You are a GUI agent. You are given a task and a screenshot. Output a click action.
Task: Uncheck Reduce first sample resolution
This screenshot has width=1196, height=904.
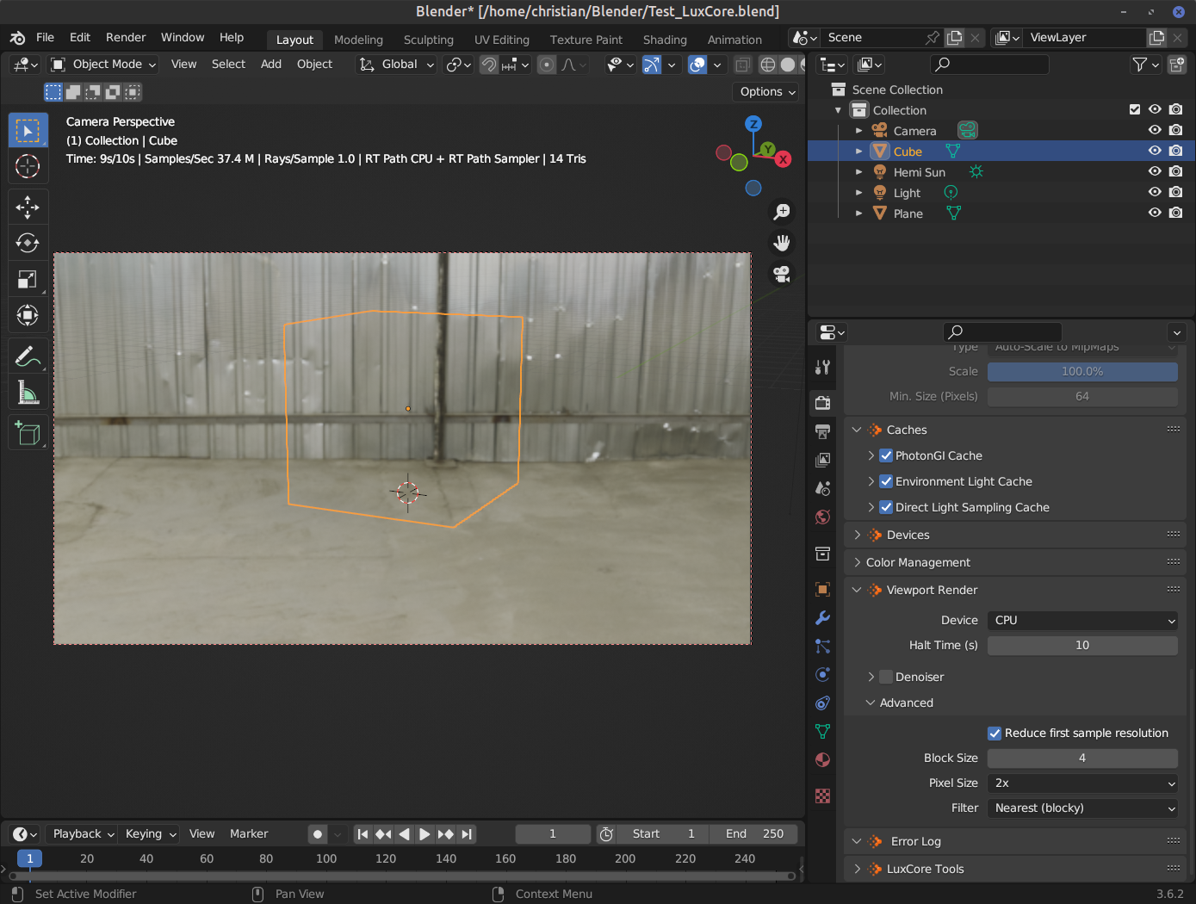click(x=995, y=733)
